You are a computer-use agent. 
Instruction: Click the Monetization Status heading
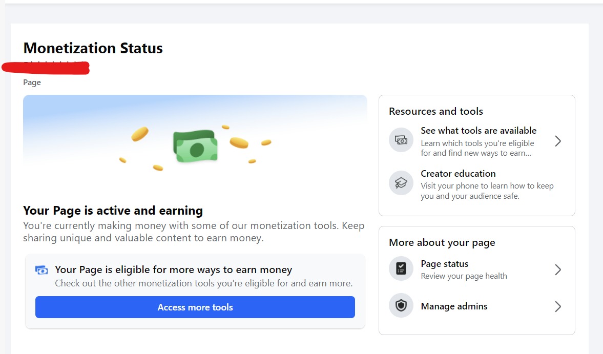(93, 48)
